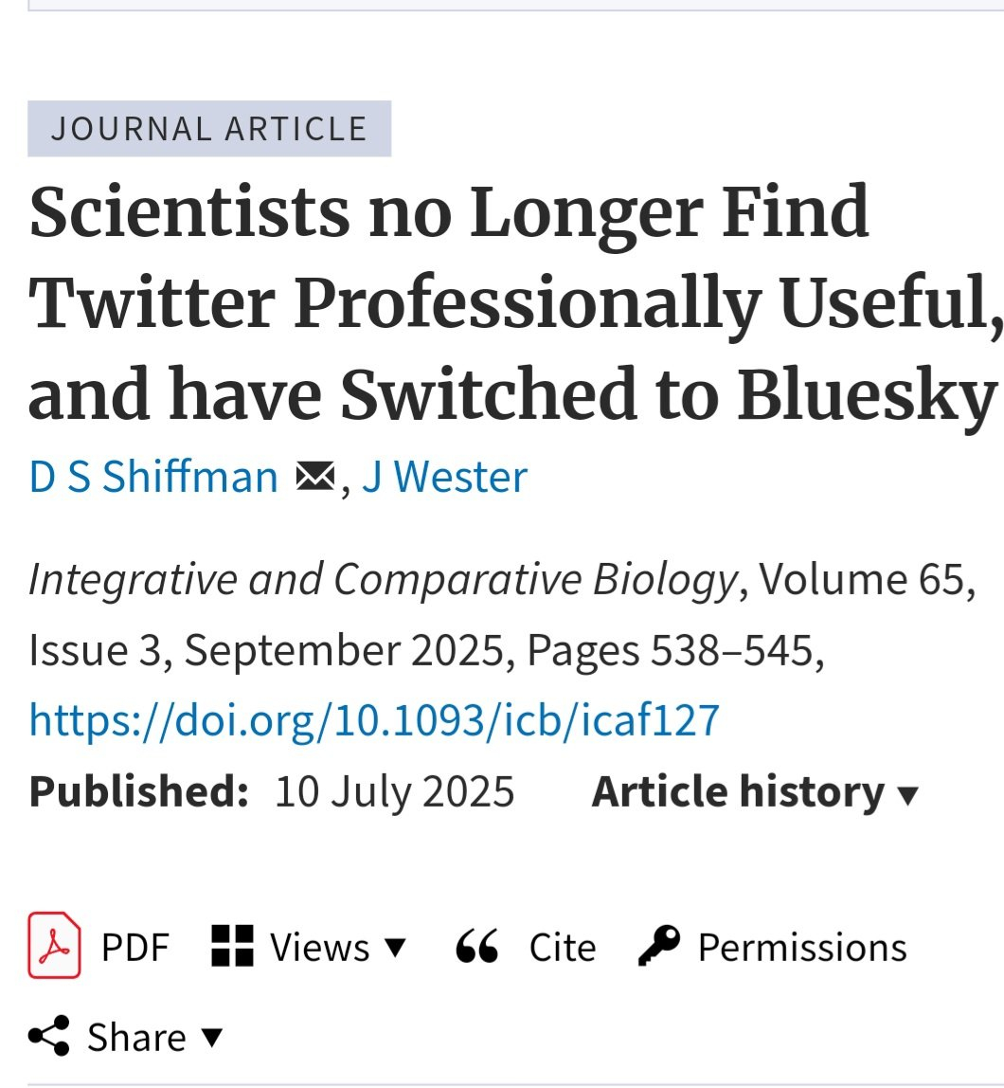This screenshot has width=1004, height=1088.
Task: Open author J Wester's link
Action: pos(444,476)
